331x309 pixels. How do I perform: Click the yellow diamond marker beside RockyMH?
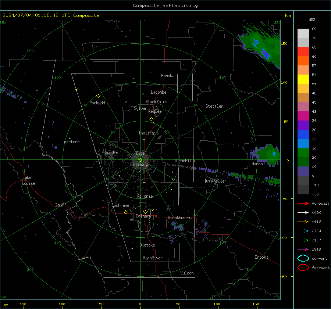point(98,96)
